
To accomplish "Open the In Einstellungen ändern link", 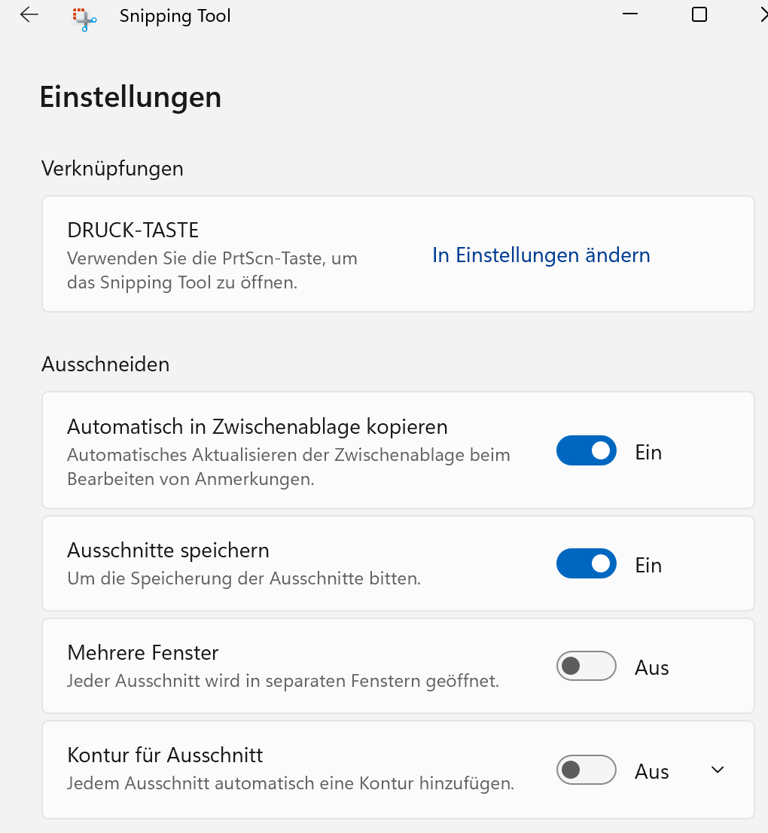I will coord(541,255).
